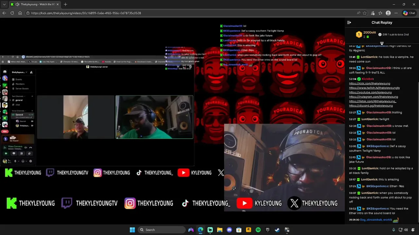Click Glacialmusher09 name on 'u know me'
Image resolution: width=419 pixels, height=235 pixels.
379,126
